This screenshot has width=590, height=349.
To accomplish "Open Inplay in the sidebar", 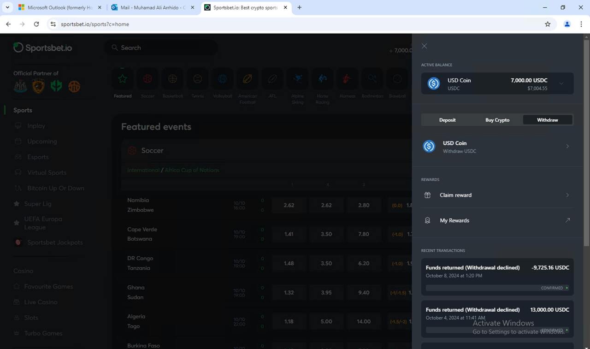I will pos(36,126).
